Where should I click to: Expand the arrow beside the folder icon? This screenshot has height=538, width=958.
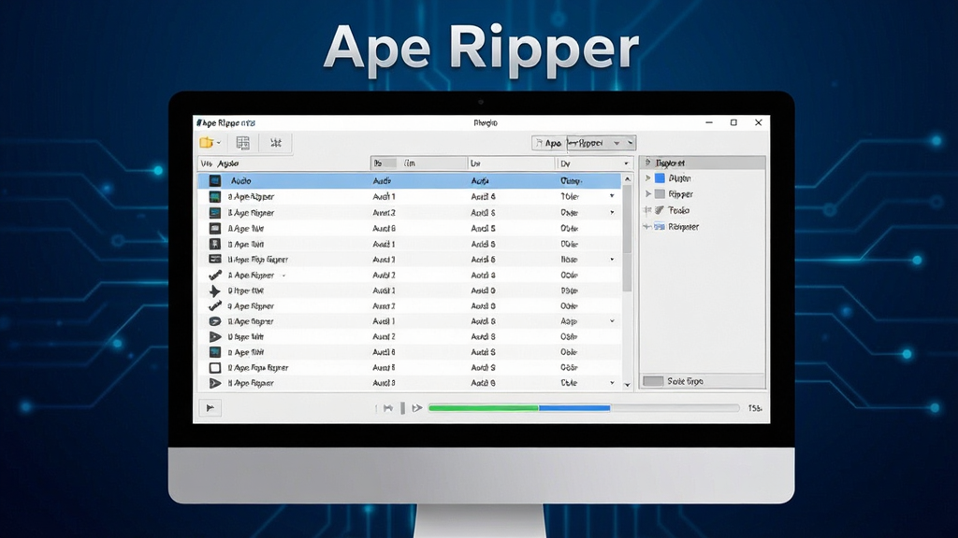(x=219, y=143)
